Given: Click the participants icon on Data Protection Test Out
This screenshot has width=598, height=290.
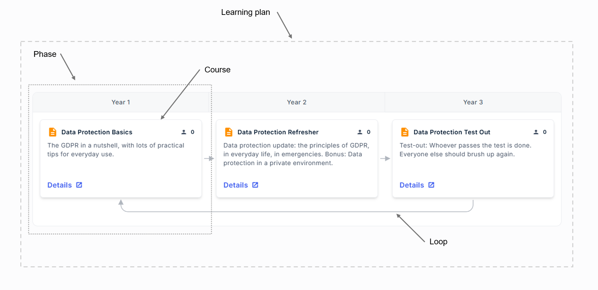Looking at the screenshot, I should pos(536,132).
